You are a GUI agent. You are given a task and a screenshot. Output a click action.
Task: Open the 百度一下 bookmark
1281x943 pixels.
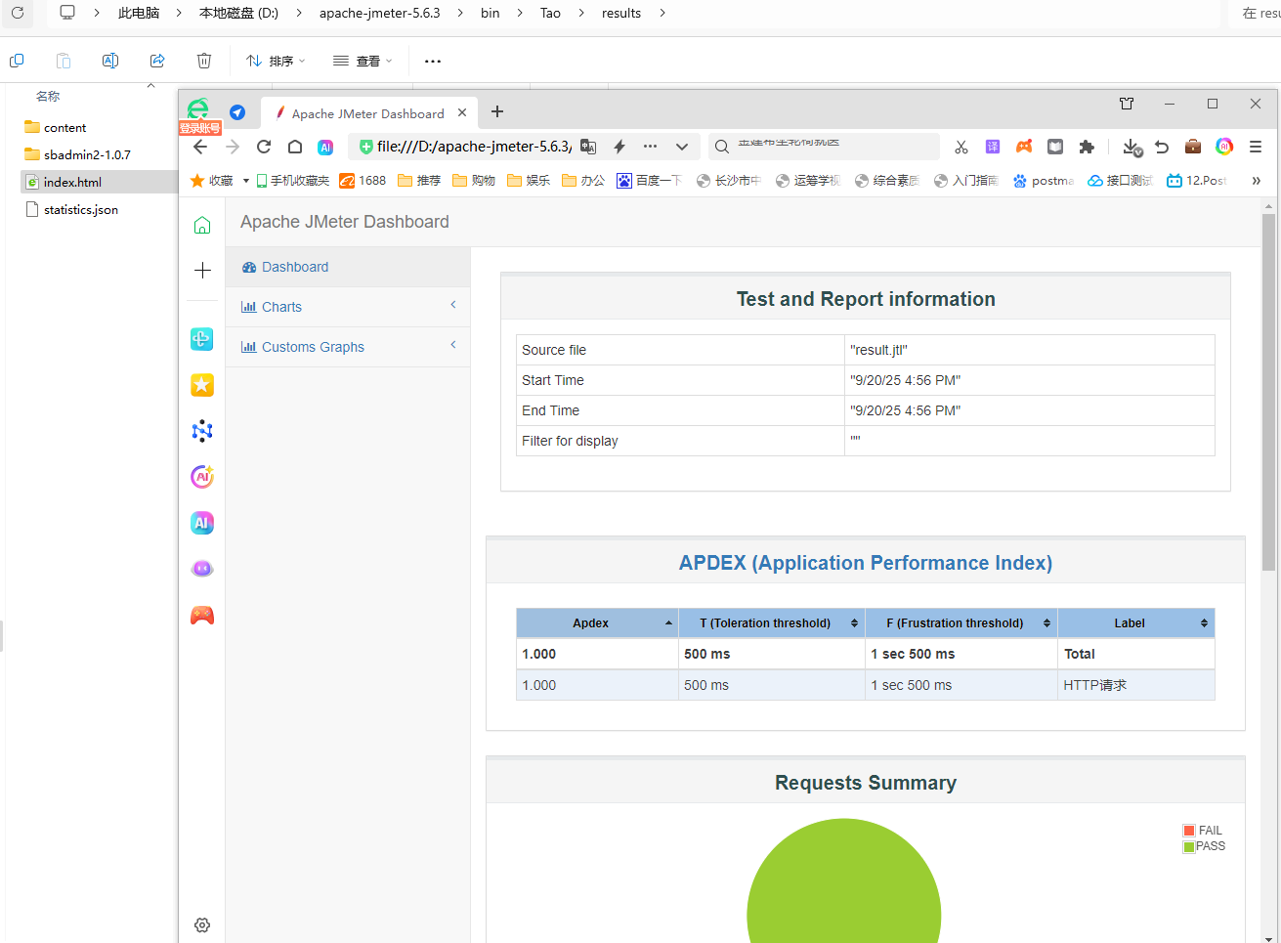coord(649,181)
